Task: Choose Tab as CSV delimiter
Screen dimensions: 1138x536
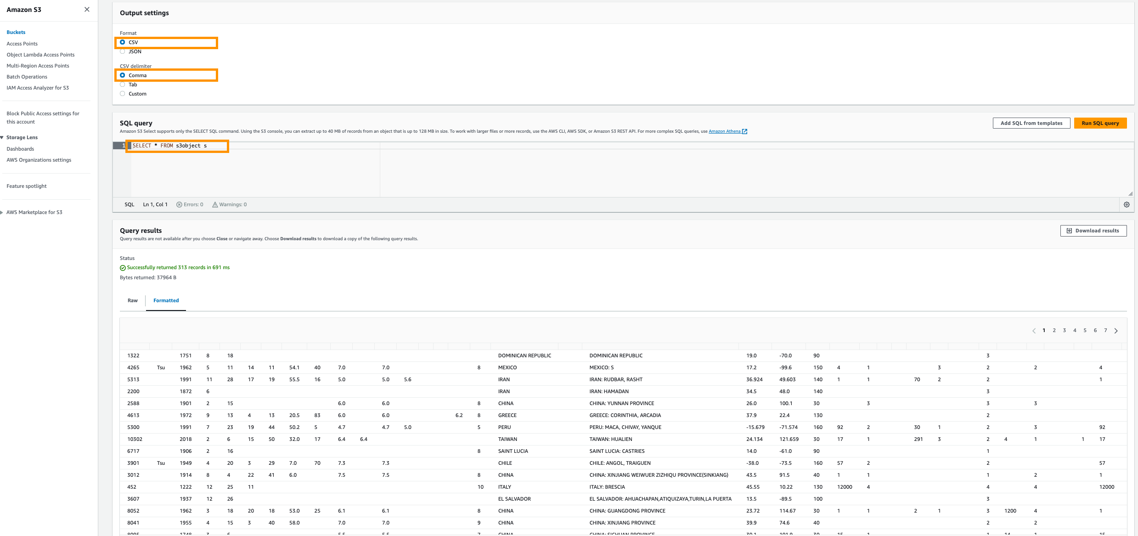Action: point(123,85)
